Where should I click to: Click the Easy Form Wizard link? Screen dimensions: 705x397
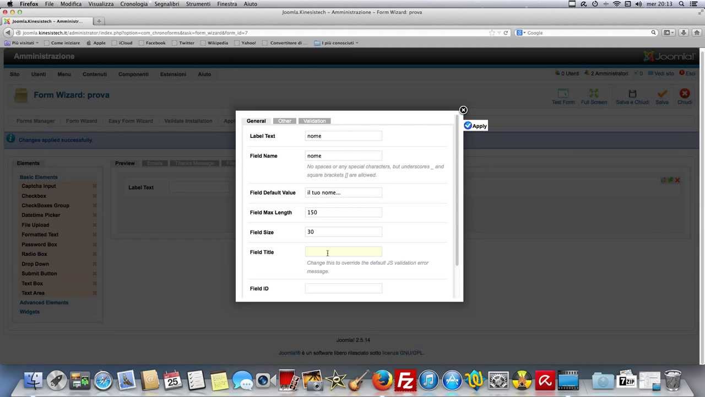pos(131,121)
